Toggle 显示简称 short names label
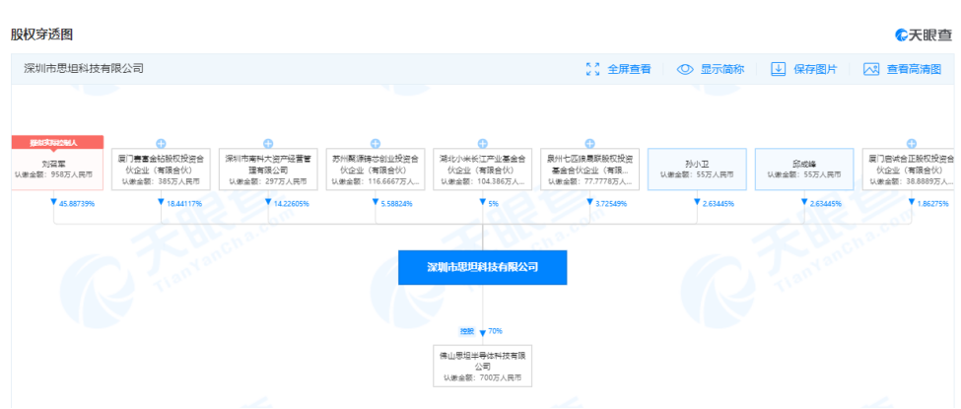961x409 pixels. (x=722, y=69)
